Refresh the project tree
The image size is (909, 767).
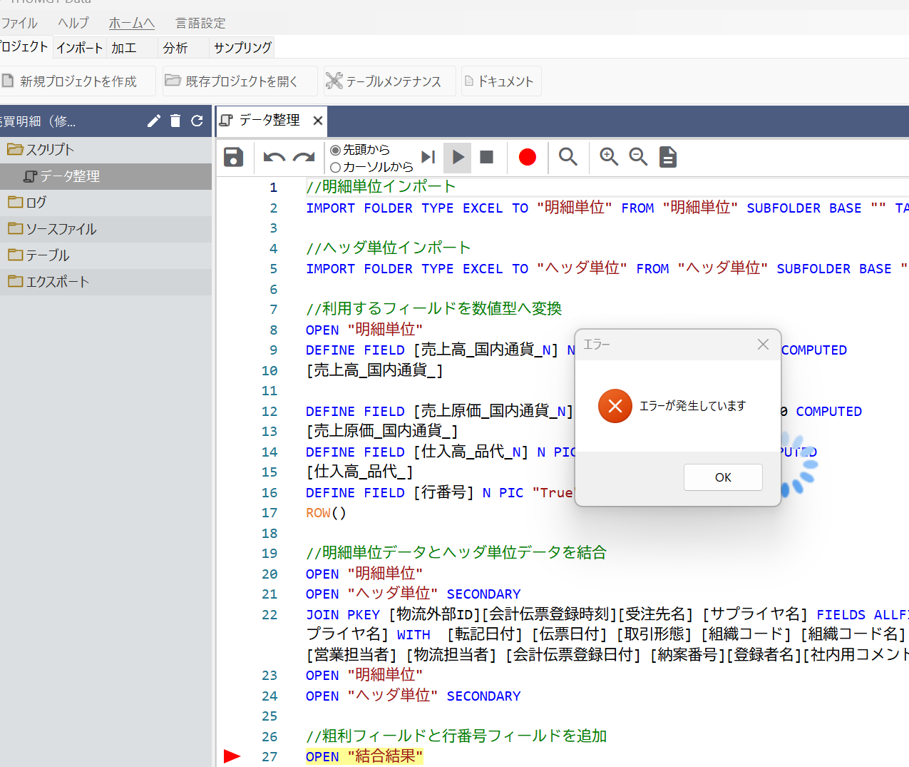(x=197, y=121)
